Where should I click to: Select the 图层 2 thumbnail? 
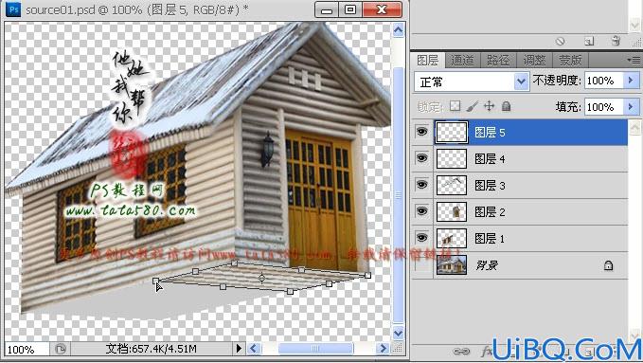(451, 211)
